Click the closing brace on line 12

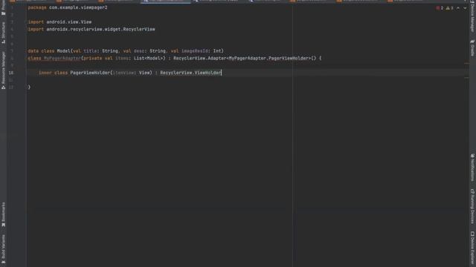point(29,88)
